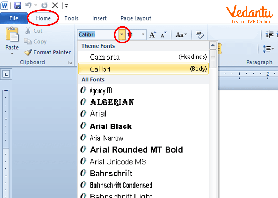278x198 pixels.
Task: Open the font size dropdown arrow
Action: coord(143,35)
